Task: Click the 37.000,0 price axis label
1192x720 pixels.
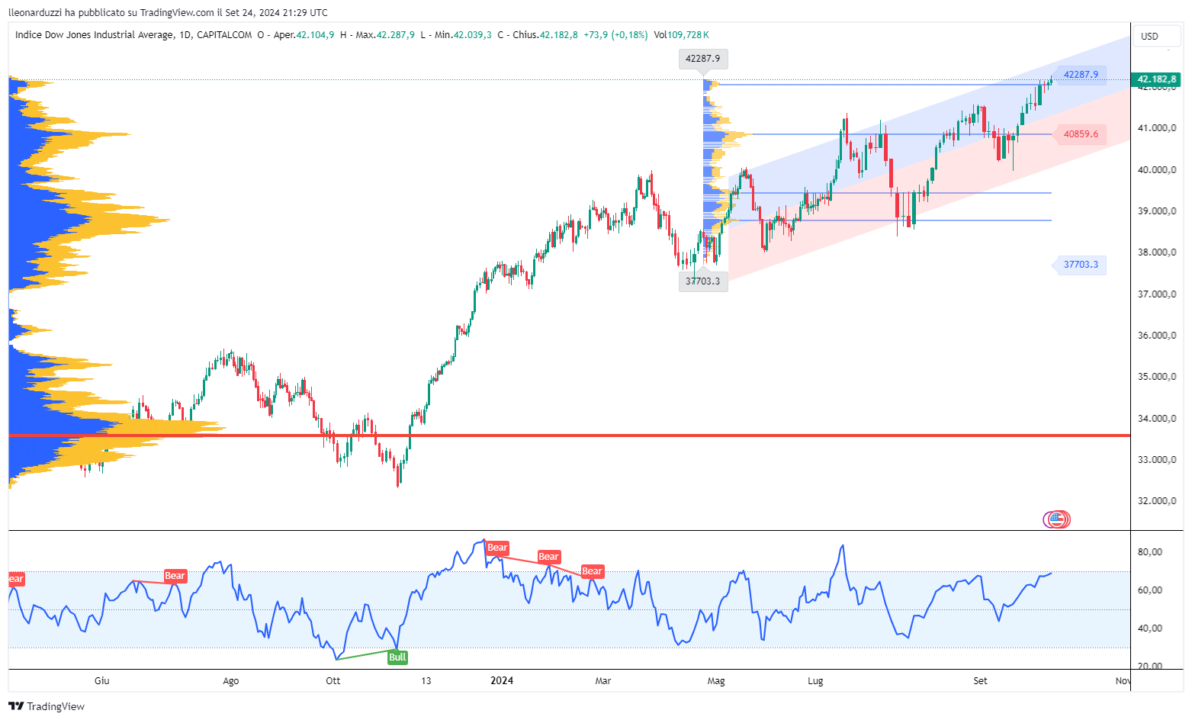Action: [x=1157, y=294]
